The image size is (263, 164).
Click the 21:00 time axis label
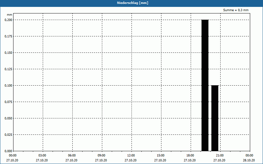click(220, 155)
